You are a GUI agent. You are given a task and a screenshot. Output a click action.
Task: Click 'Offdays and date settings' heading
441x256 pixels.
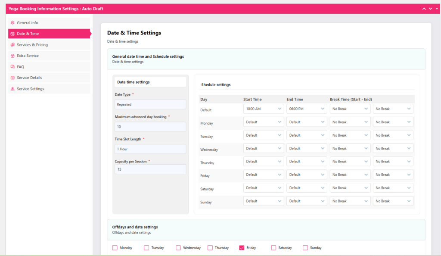coord(135,227)
